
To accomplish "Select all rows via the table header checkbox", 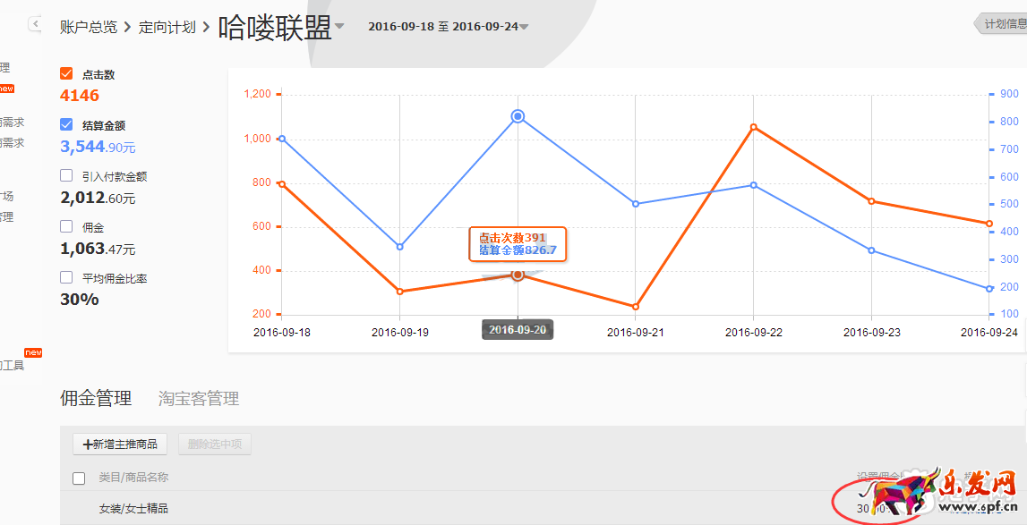I will click(79, 478).
